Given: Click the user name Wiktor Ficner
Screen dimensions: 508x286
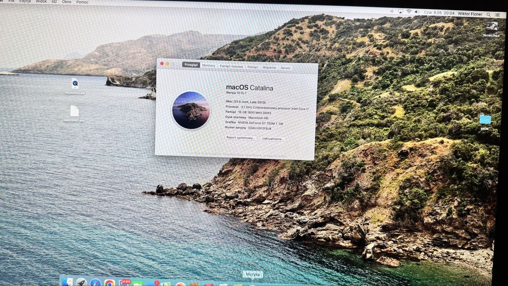Looking at the screenshot, I should pos(470,14).
